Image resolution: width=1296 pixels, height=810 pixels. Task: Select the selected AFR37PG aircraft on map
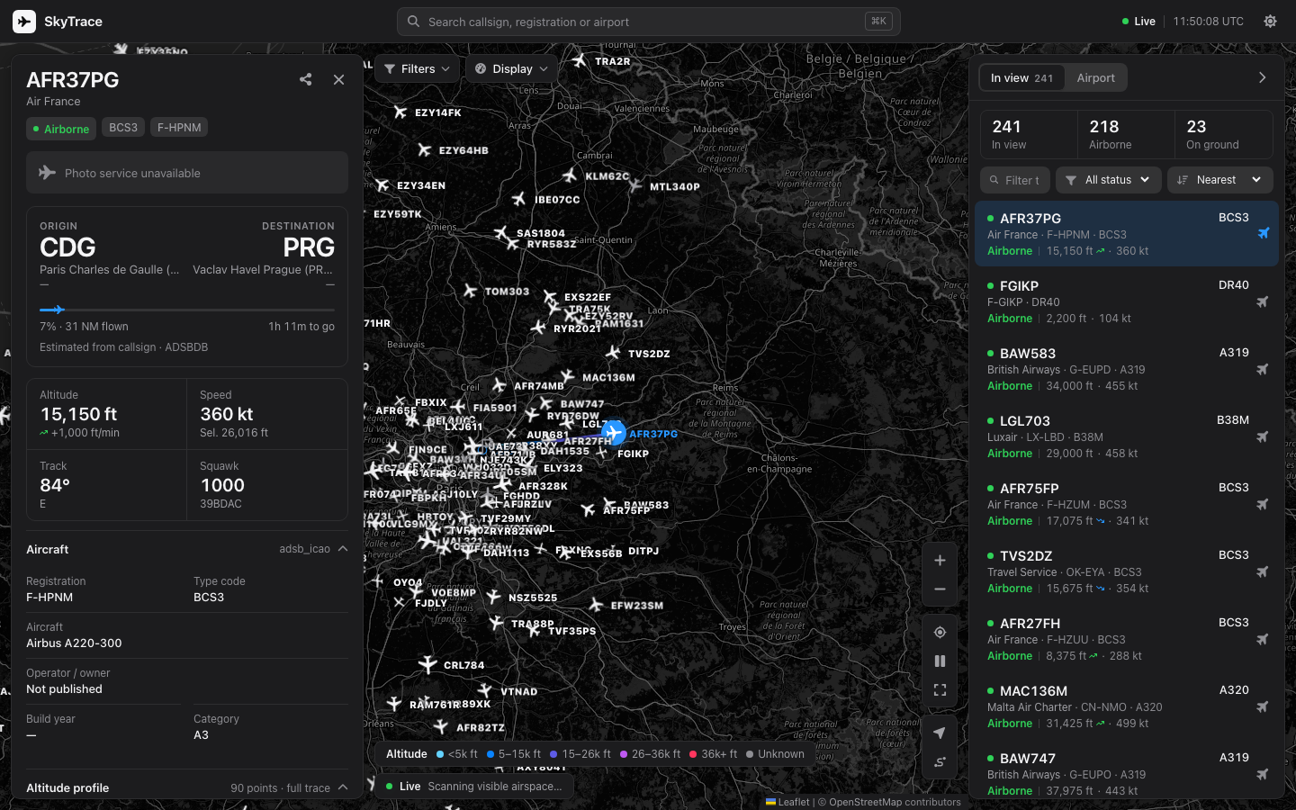coord(614,433)
